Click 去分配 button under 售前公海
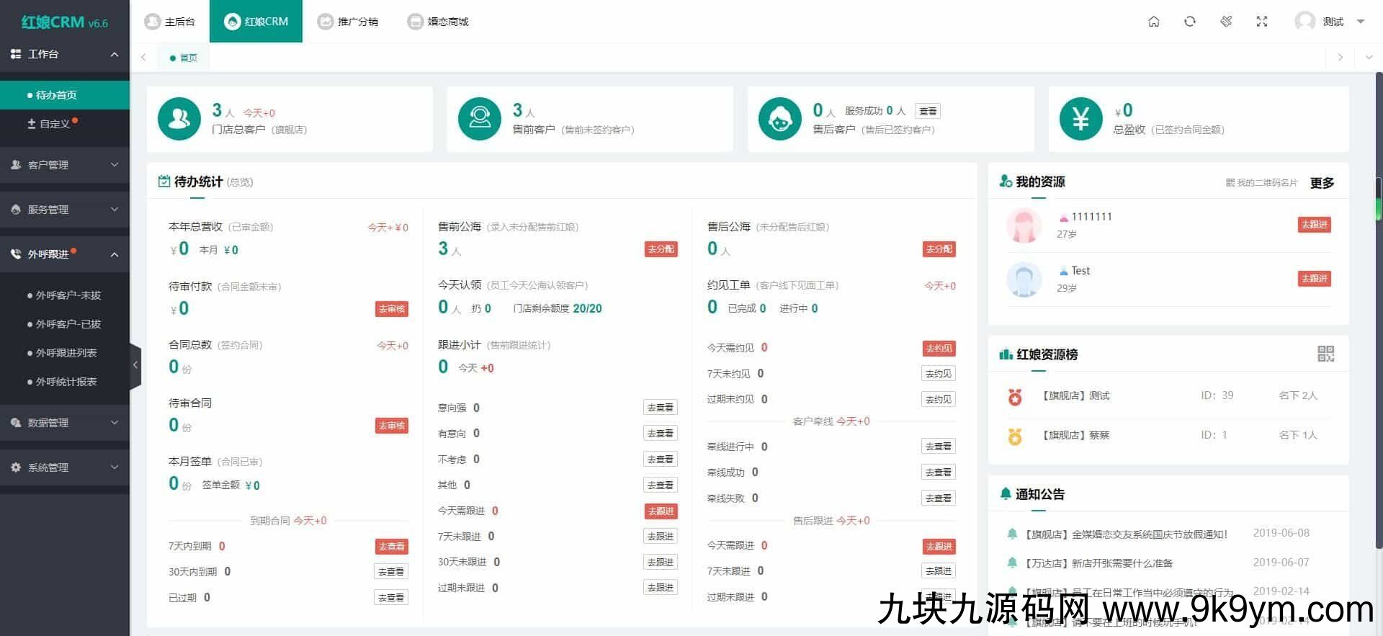The width and height of the screenshot is (1383, 636). click(x=661, y=249)
